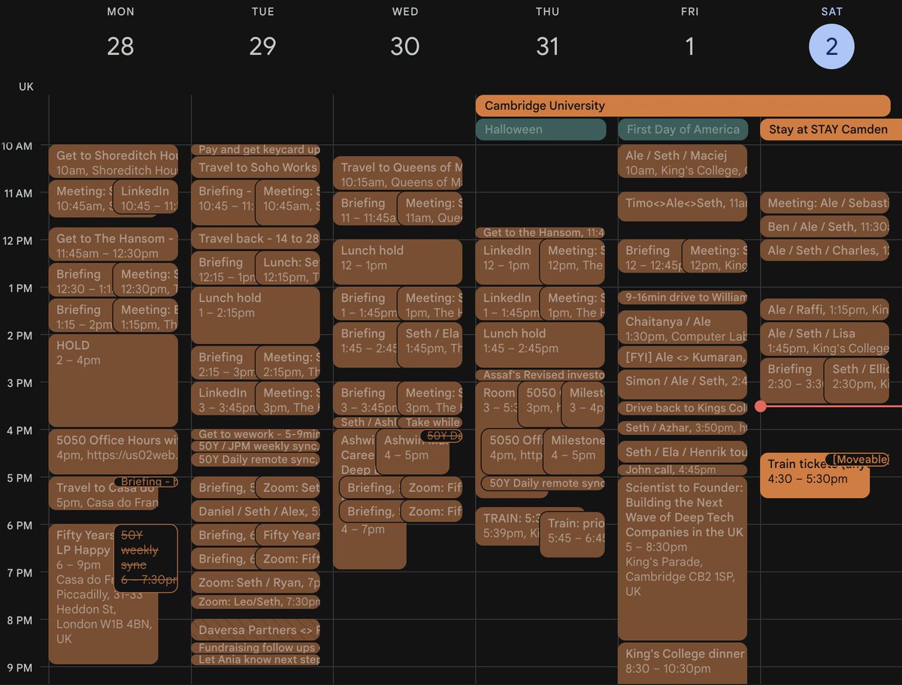Open Fundraising follow ups event
This screenshot has height=685, width=902.
coord(256,647)
